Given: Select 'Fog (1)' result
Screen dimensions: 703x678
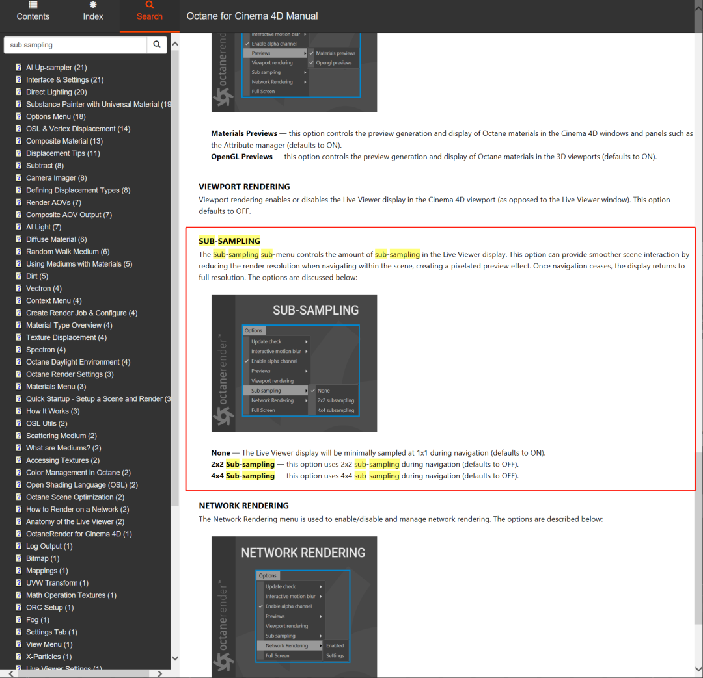Looking at the screenshot, I should point(37,619).
